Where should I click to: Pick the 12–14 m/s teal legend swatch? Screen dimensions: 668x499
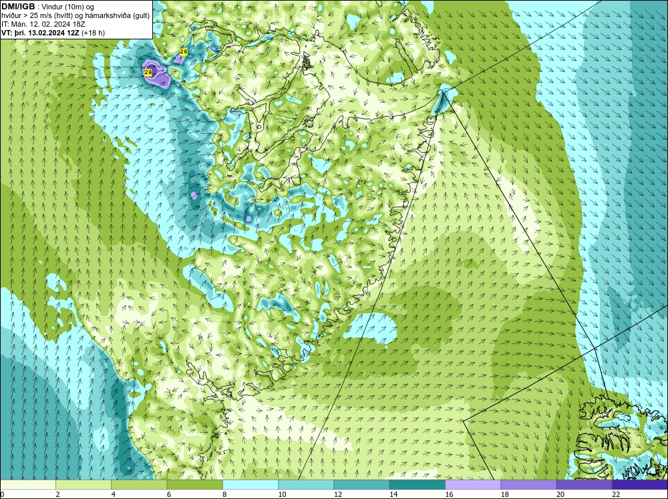tap(361, 485)
